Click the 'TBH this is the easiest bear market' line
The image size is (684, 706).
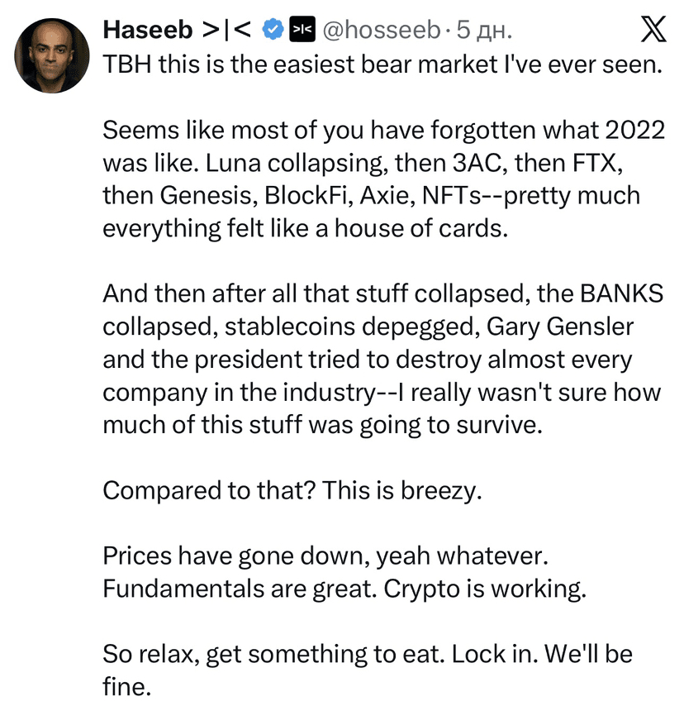382,64
